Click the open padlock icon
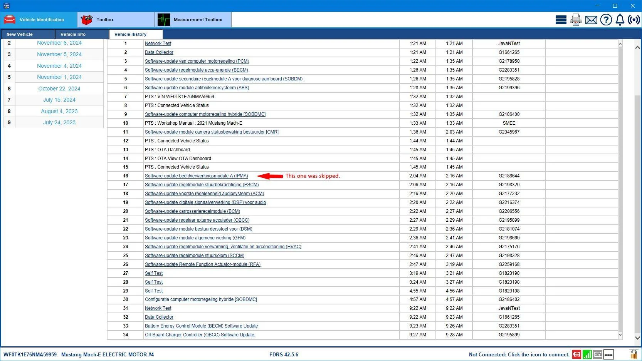This screenshot has height=361, width=642. click(633, 354)
